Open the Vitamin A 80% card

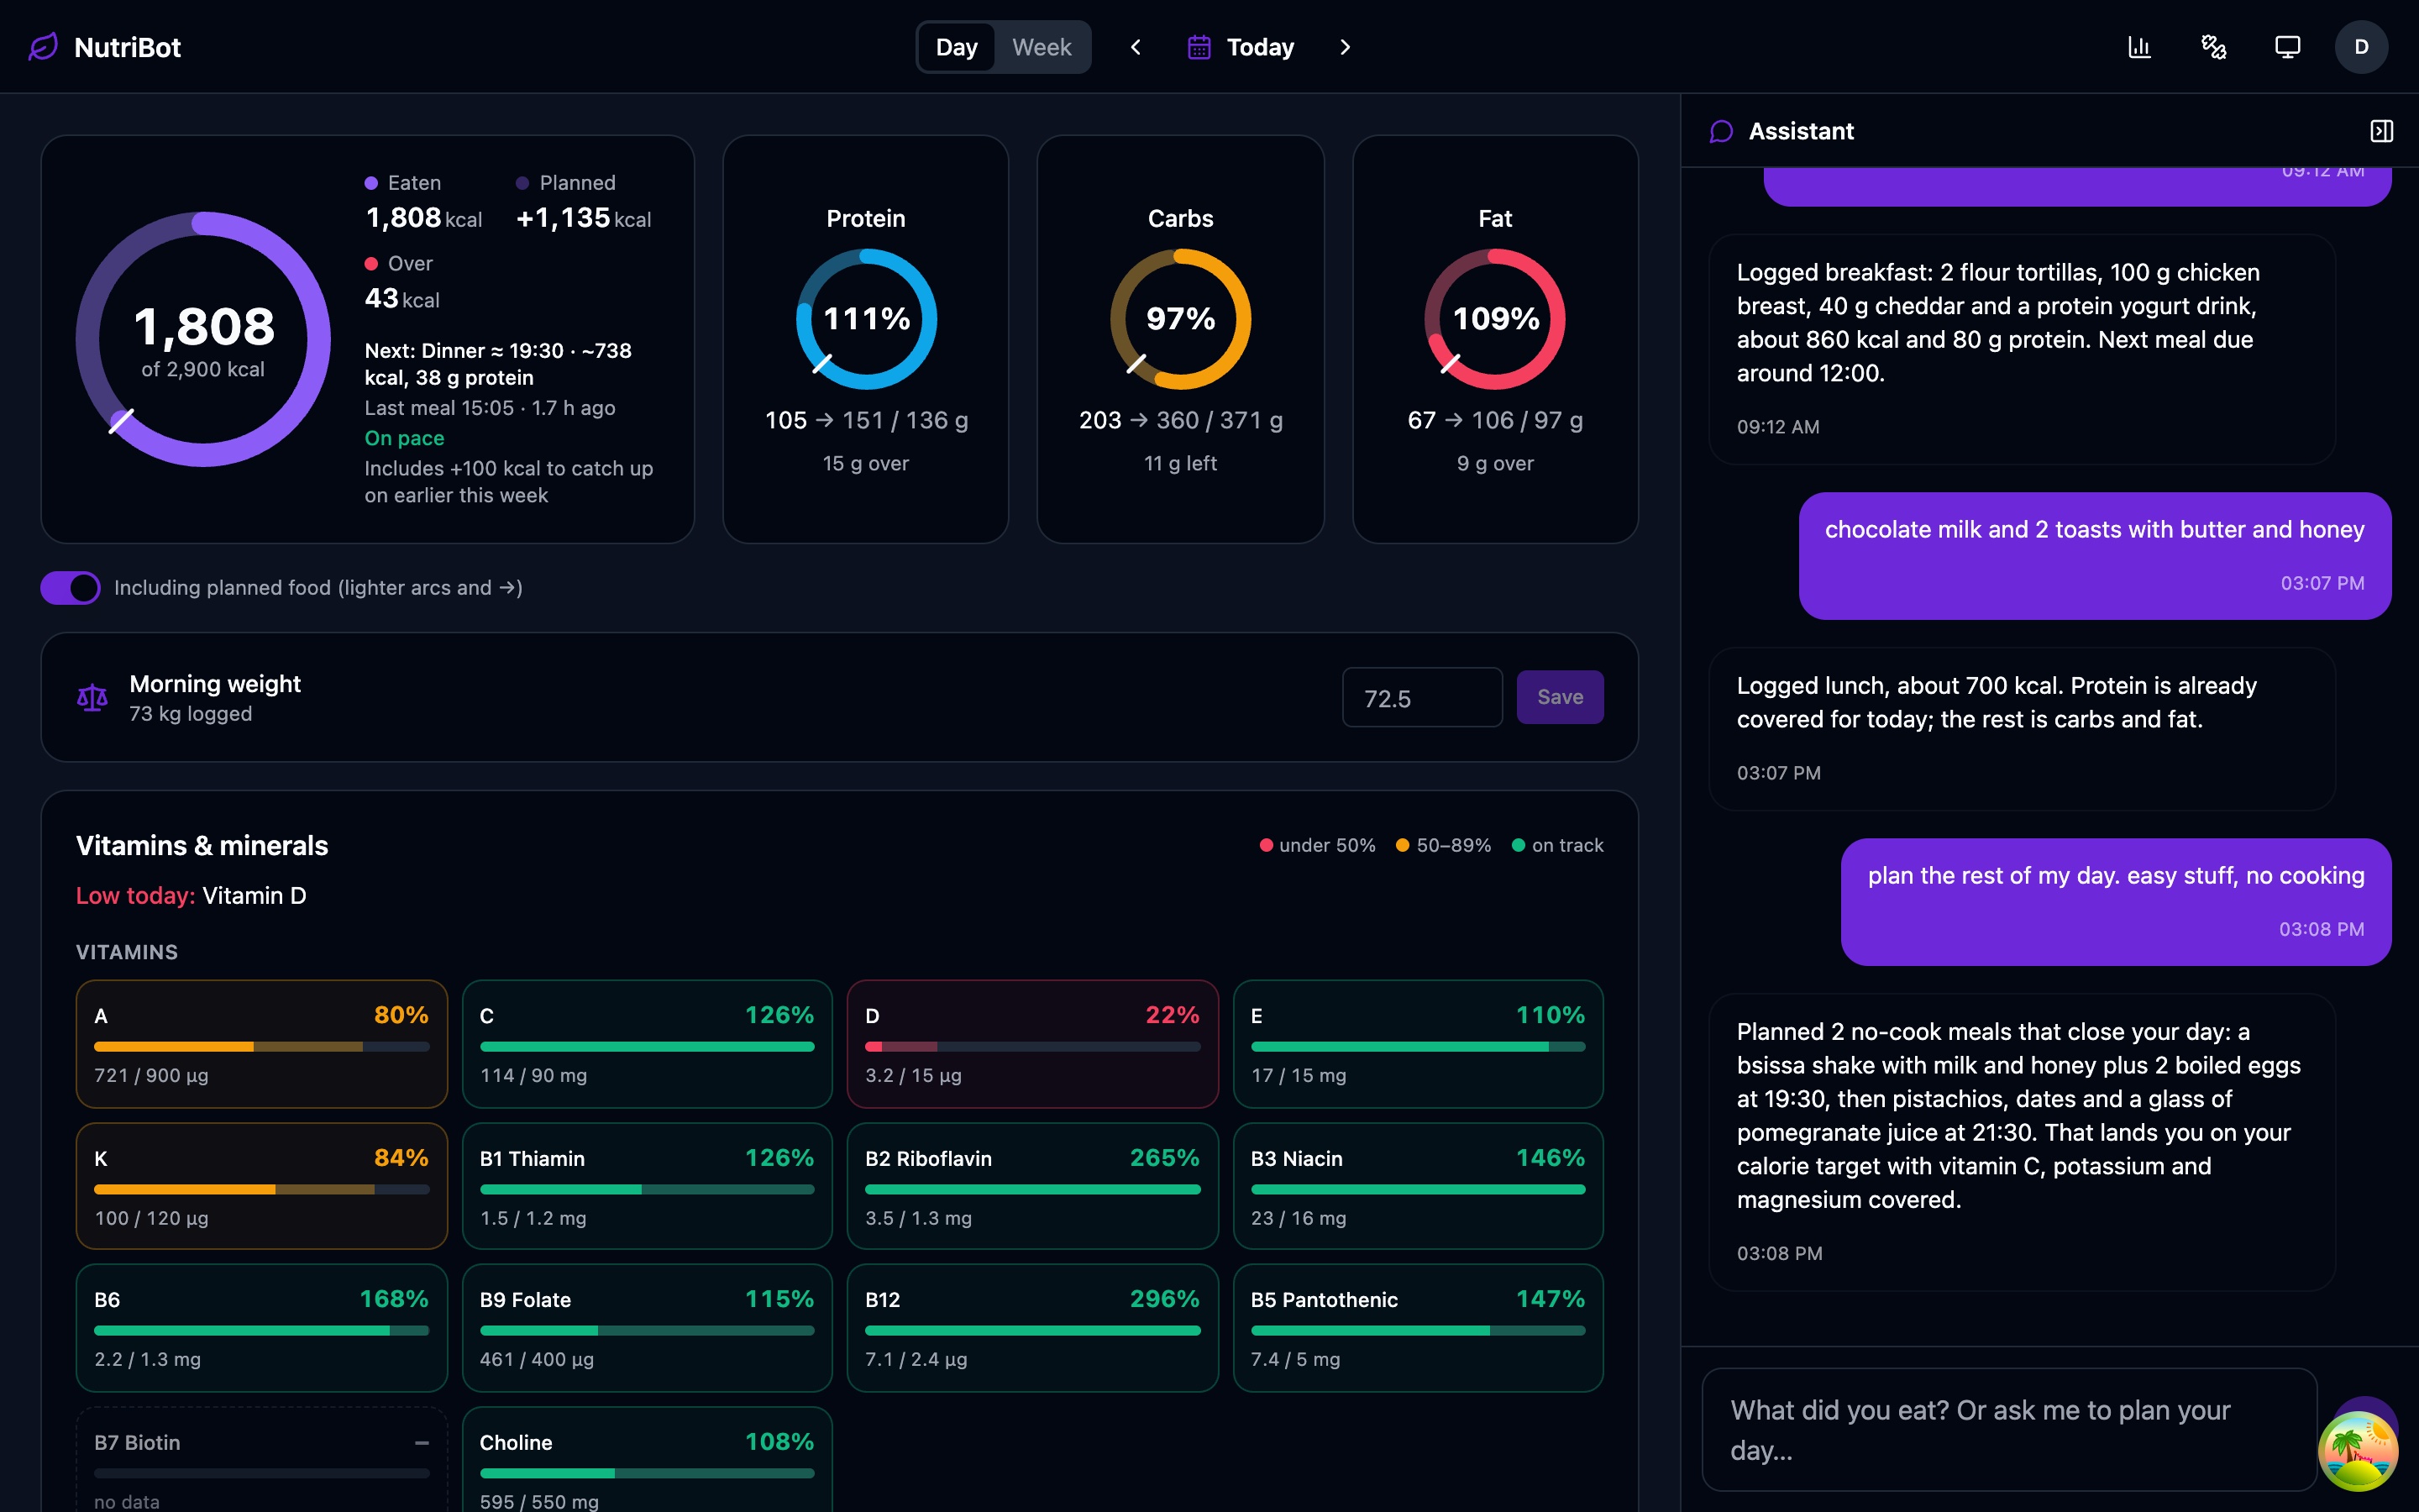click(x=262, y=1044)
